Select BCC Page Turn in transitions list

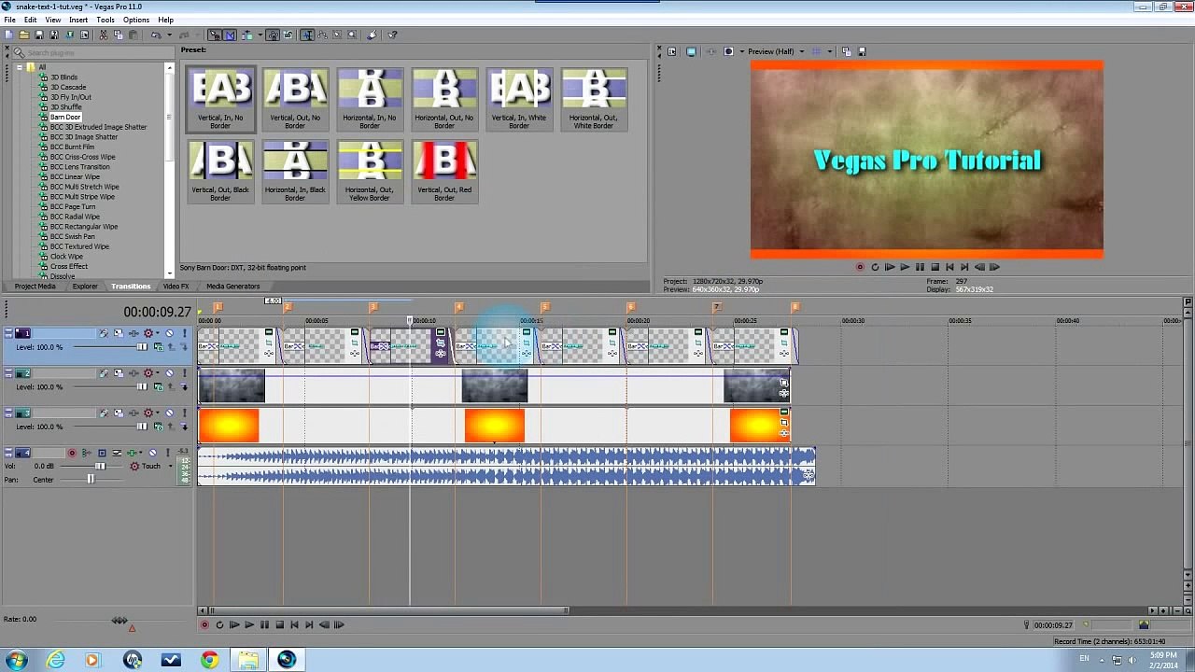[72, 206]
